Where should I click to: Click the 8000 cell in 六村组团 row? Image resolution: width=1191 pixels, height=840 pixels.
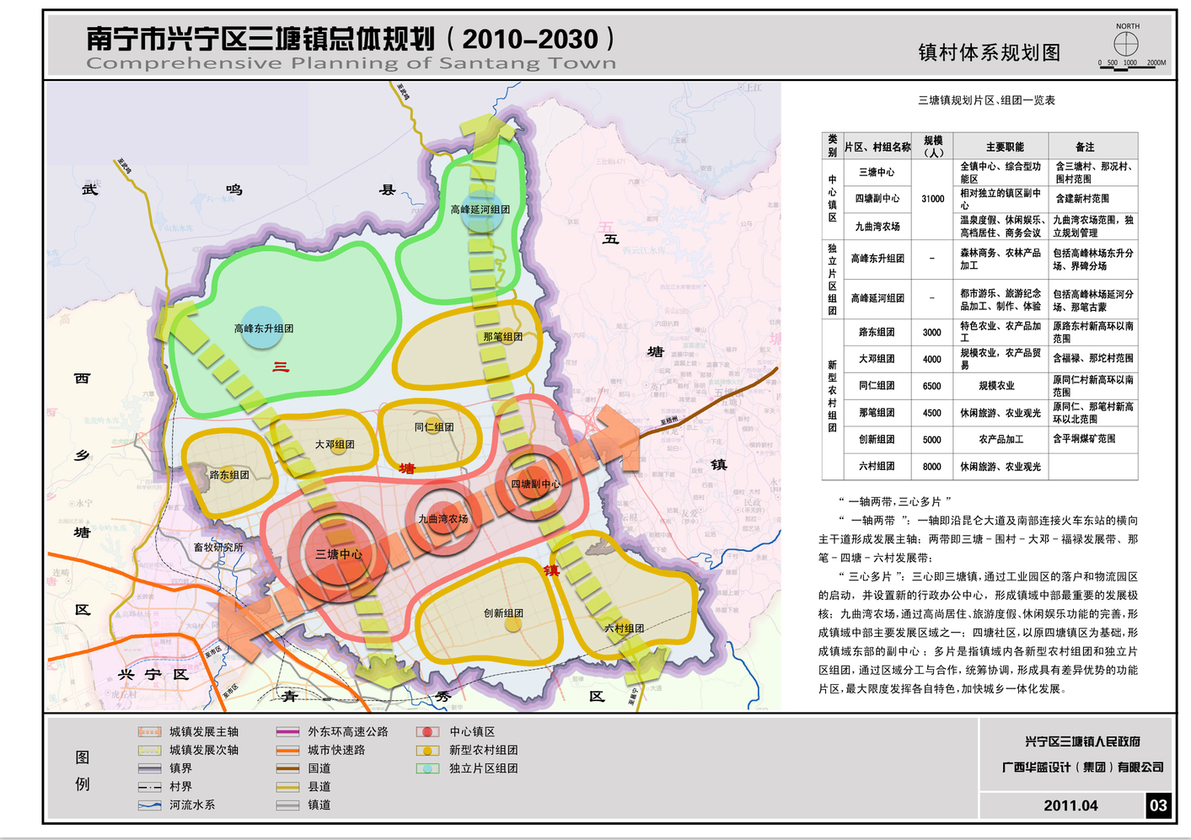coord(932,467)
